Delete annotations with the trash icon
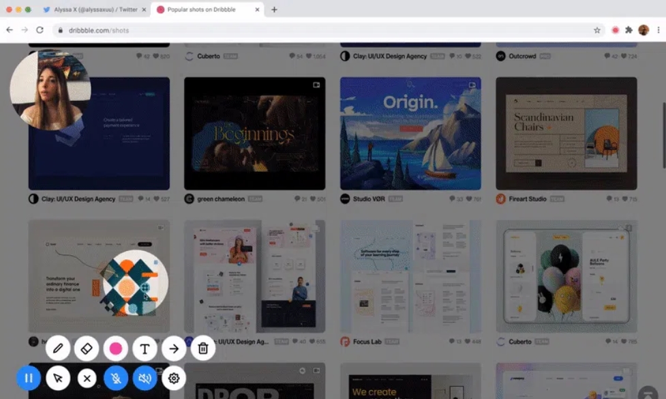The width and height of the screenshot is (666, 399). click(203, 349)
